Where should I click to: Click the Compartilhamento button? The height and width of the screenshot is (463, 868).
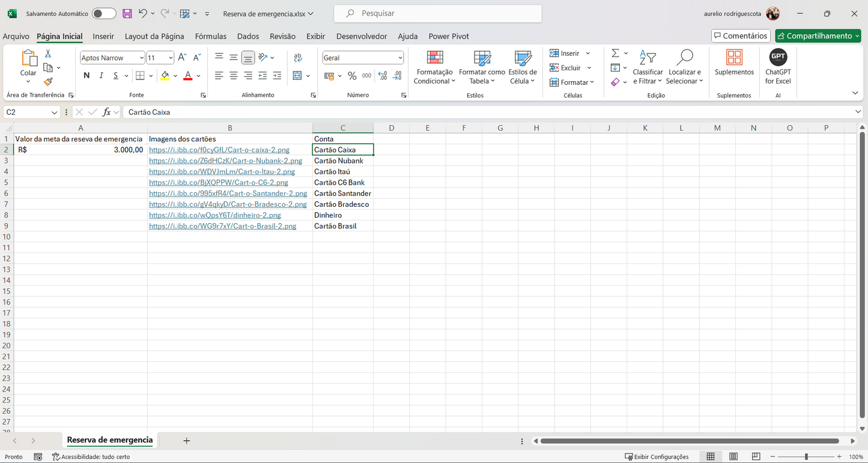818,36
